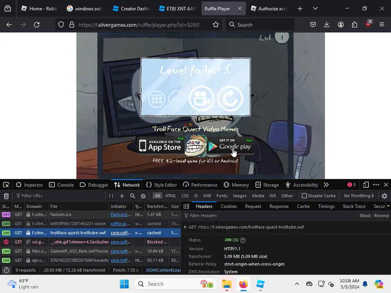Pick an element from the page
Image resolution: width=391 pixels, height=293 pixels.
point(6,185)
